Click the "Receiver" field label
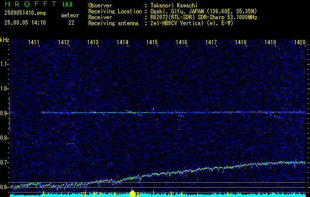This screenshot has height=197, width=310. coord(100,17)
